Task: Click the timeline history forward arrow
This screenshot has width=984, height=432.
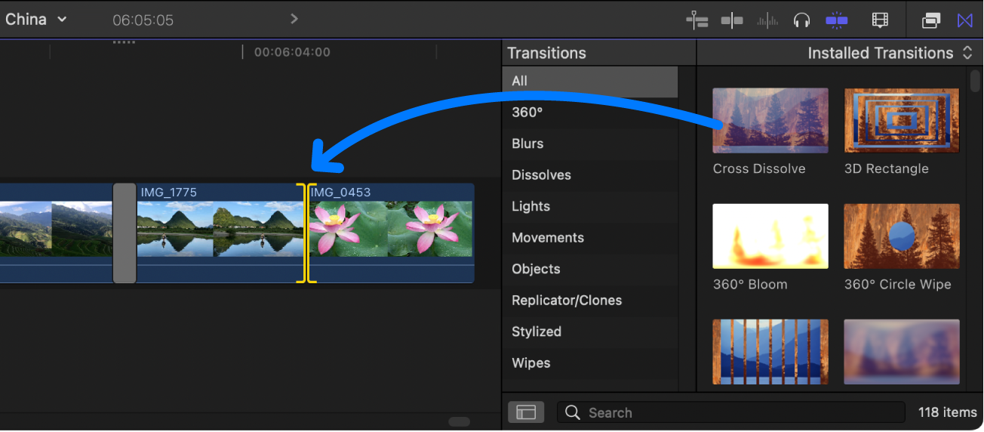Action: click(x=294, y=19)
